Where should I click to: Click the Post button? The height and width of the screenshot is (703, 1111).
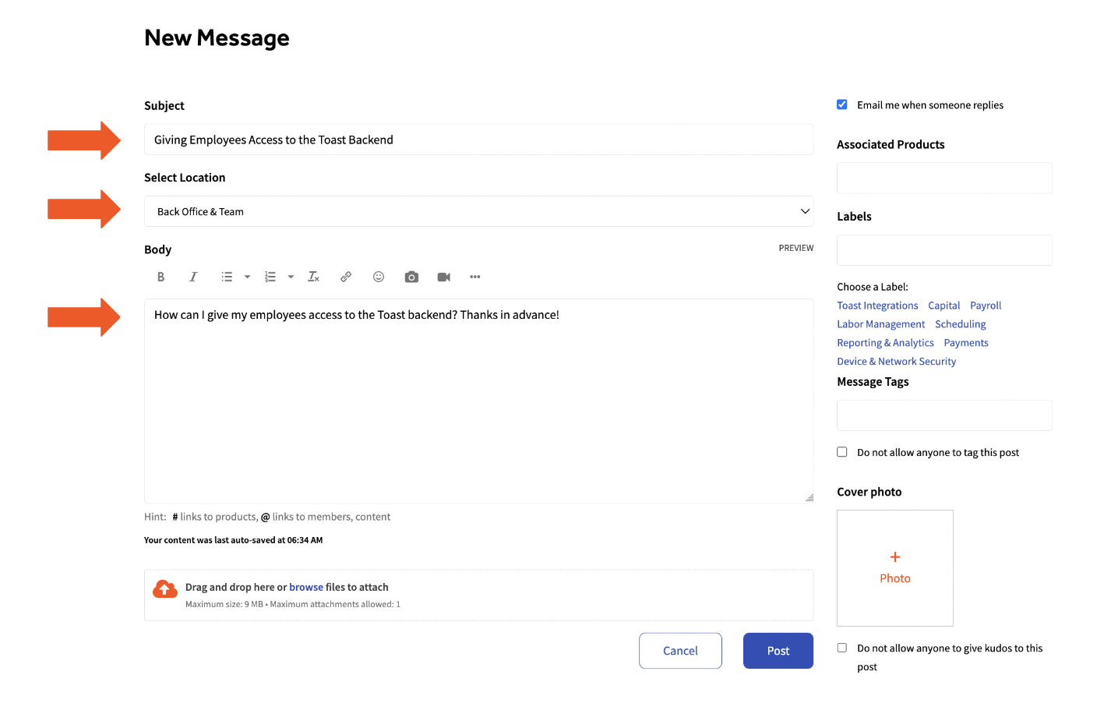[x=778, y=651]
